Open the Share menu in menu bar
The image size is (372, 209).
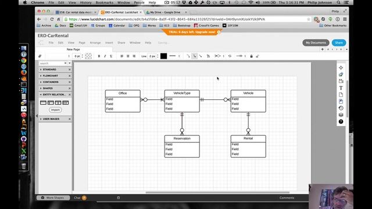(121, 42)
